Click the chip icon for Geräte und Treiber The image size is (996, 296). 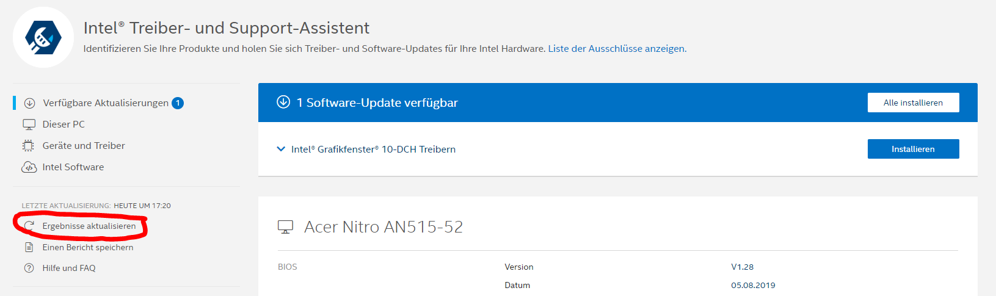point(29,146)
